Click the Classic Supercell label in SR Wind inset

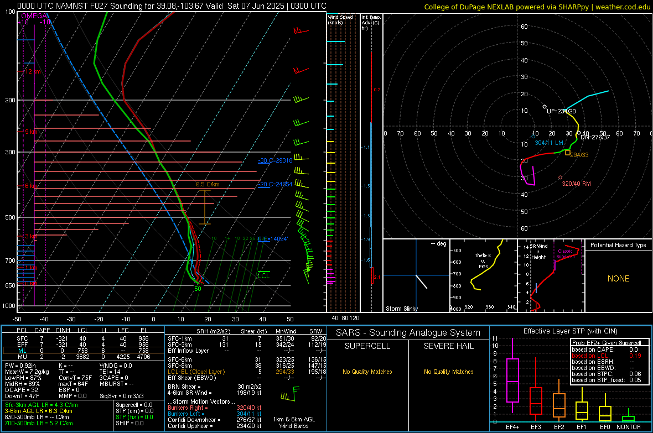[x=565, y=254]
